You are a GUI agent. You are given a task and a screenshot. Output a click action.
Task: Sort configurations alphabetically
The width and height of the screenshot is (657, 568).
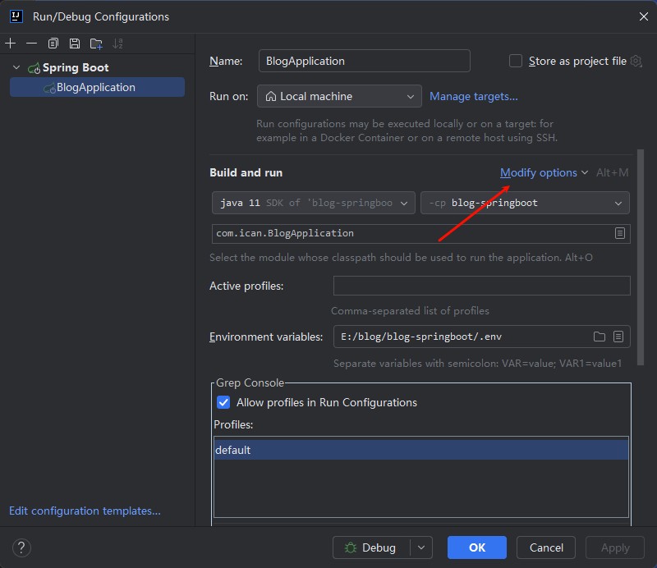[117, 44]
